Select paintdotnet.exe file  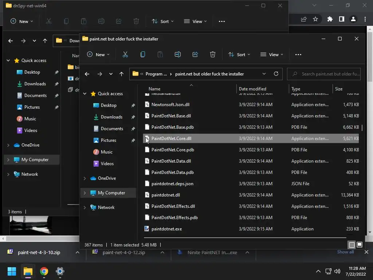(251, 229)
